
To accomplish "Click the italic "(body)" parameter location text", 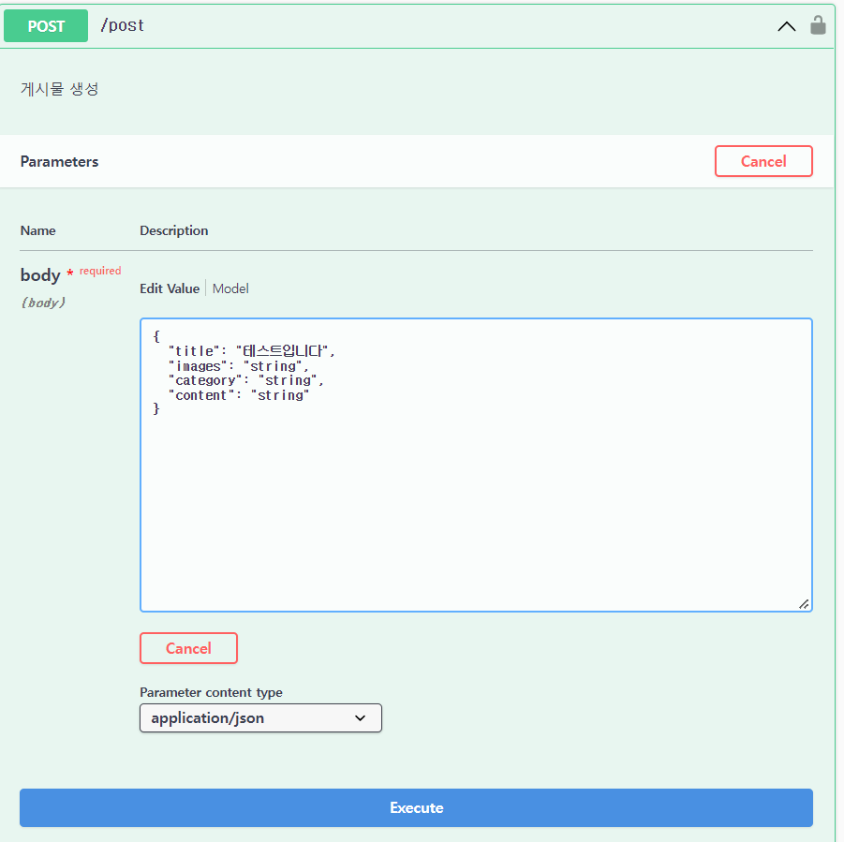I will coord(43,303).
